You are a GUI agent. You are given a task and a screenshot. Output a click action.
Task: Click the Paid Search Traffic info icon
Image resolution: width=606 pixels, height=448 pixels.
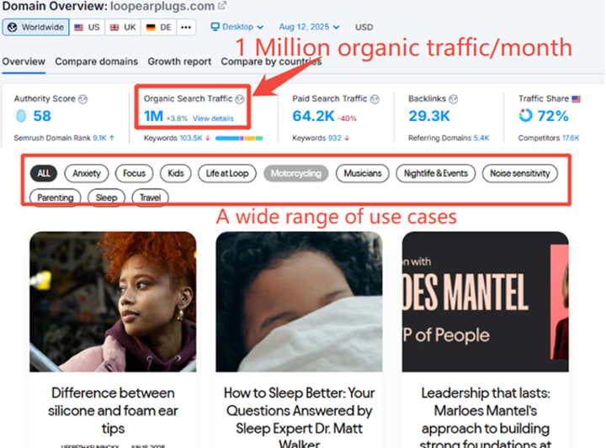point(375,99)
